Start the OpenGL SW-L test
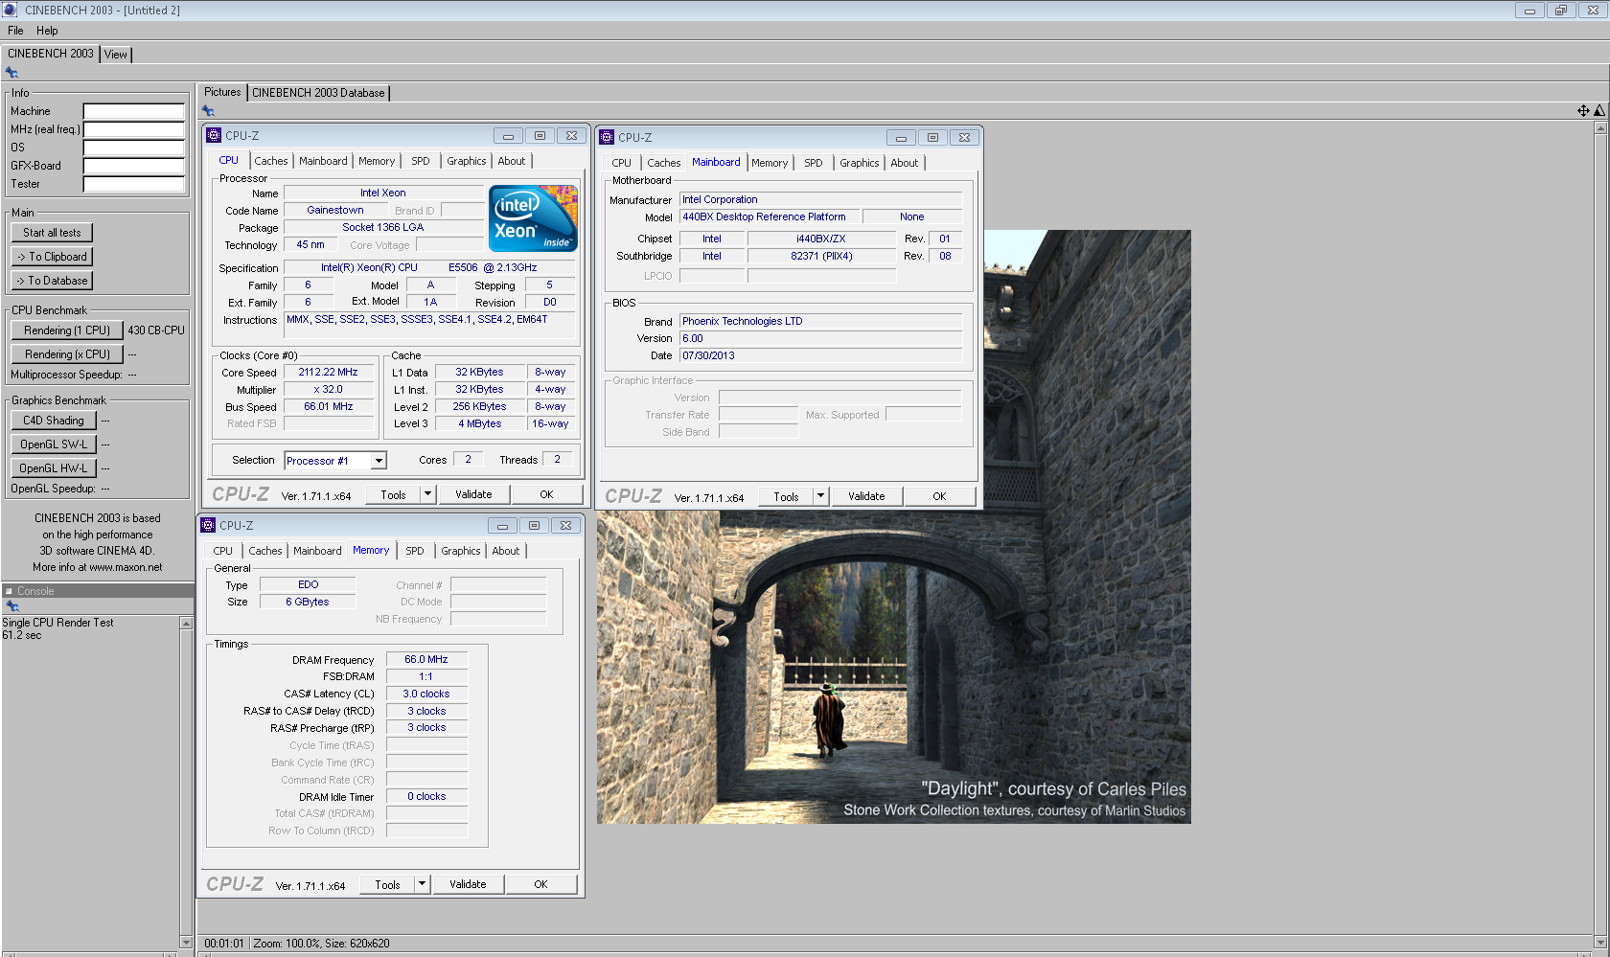The height and width of the screenshot is (957, 1610). pyautogui.click(x=54, y=444)
